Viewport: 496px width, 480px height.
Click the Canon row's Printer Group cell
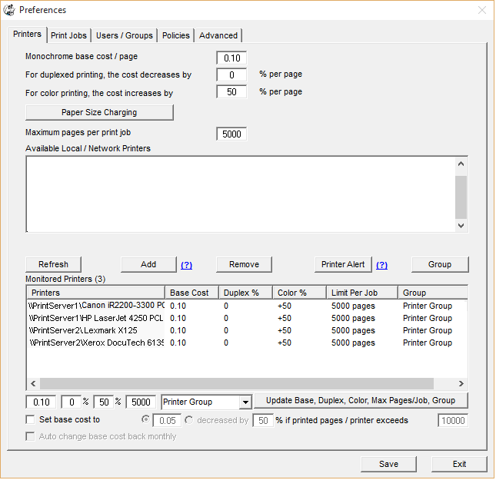pyautogui.click(x=428, y=306)
